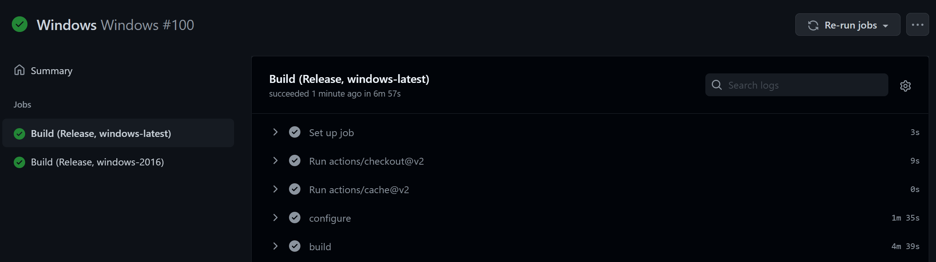Screen dimensions: 936x262
Task: Click the magnifier icon in log search
Action: pos(717,85)
